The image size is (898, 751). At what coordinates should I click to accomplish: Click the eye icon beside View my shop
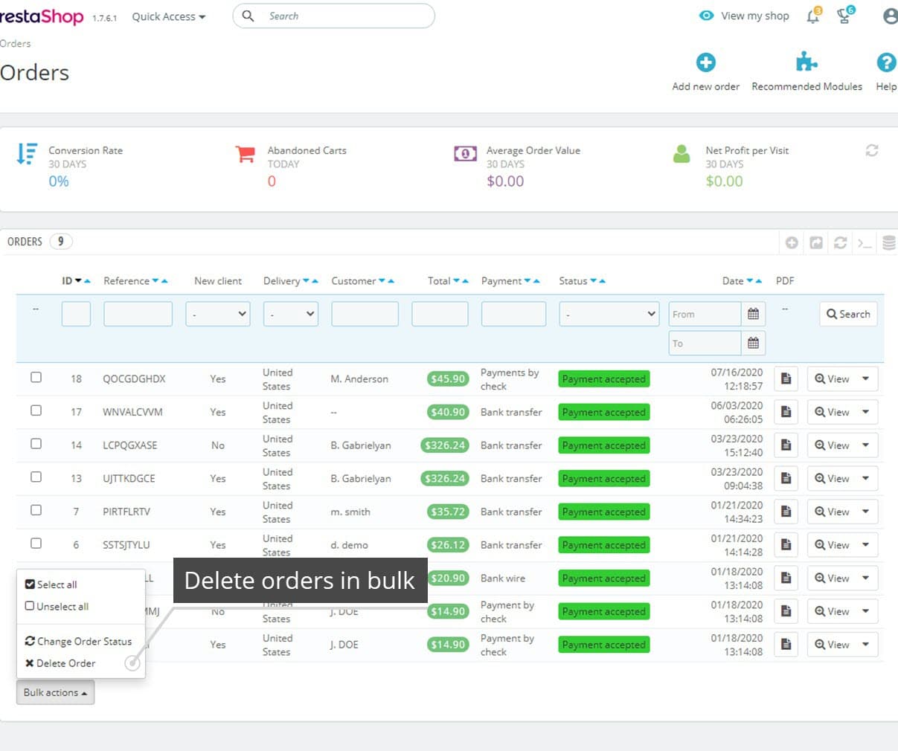706,16
